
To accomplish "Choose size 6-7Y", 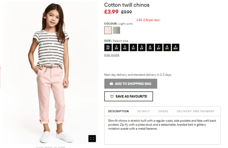I will 150,47.
